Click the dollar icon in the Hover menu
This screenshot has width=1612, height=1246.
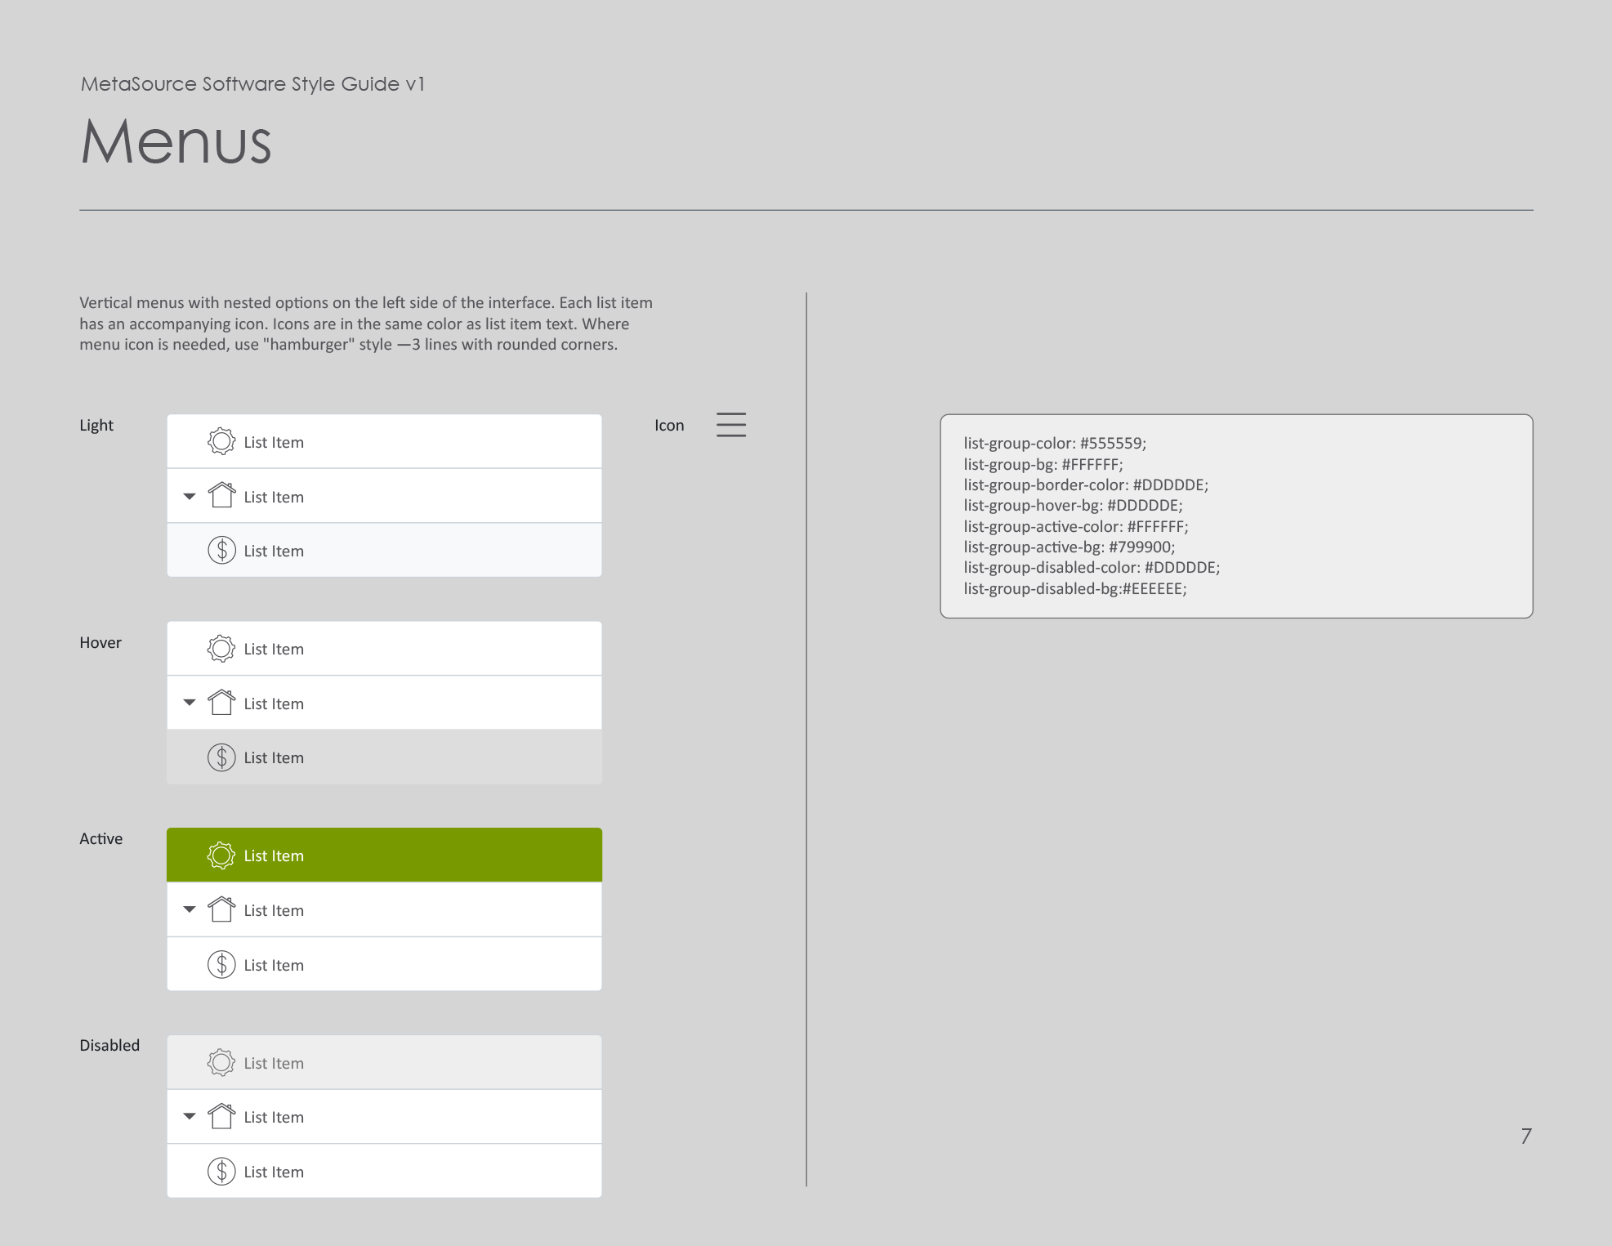220,757
